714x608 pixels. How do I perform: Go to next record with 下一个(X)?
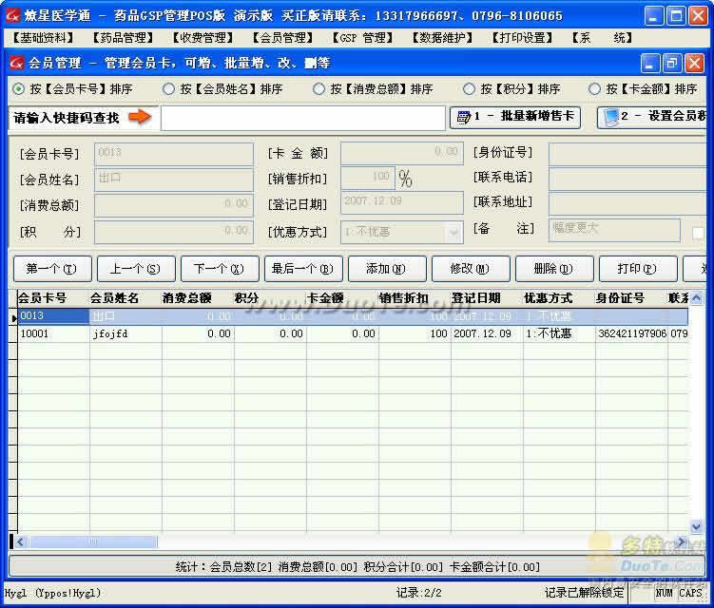coord(220,269)
